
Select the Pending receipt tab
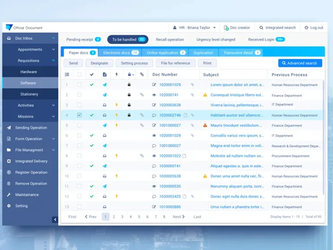click(x=83, y=39)
